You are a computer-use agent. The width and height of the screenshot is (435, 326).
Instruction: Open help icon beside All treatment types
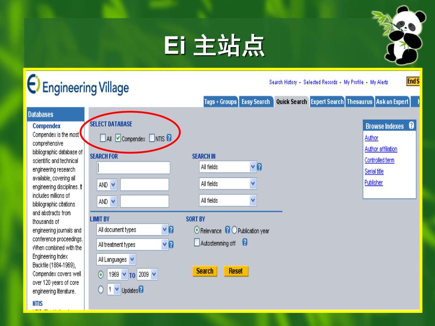(171, 244)
